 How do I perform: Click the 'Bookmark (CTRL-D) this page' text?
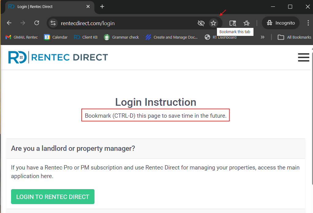(156, 116)
